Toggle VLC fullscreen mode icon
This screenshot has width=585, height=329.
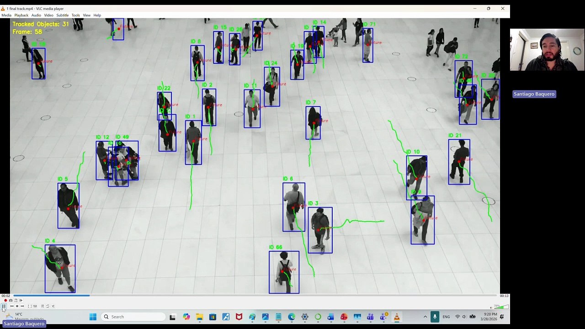coord(30,306)
